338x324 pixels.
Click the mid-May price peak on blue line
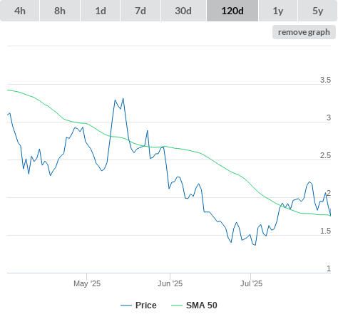click(123, 99)
